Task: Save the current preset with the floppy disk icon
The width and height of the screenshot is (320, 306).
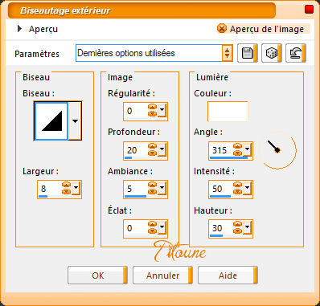Action: click(248, 53)
